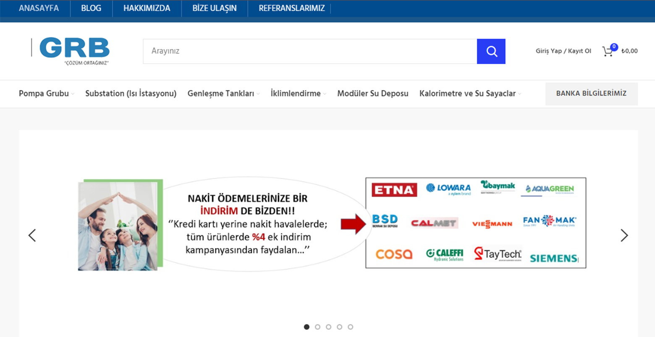Click the BANKA BİLGİLERİMİZ button
Image resolution: width=655 pixels, height=337 pixels.
pos(591,93)
